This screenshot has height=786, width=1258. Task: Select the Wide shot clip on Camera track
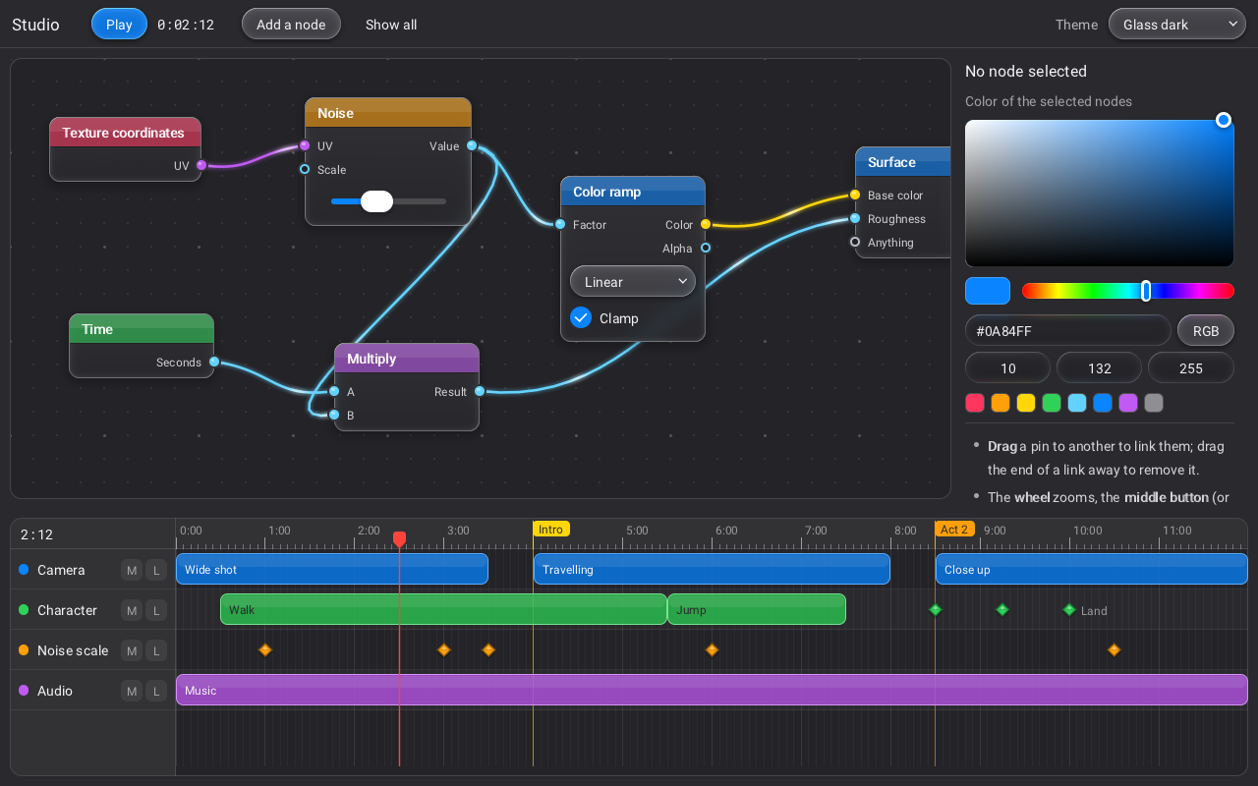[332, 569]
